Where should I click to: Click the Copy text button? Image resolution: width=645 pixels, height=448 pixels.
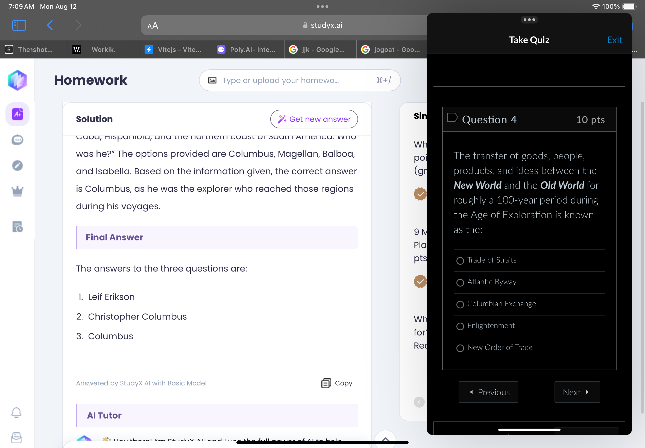point(344,383)
